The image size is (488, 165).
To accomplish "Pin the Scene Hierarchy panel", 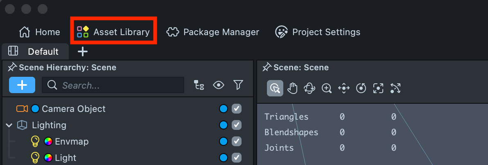I will pos(12,67).
